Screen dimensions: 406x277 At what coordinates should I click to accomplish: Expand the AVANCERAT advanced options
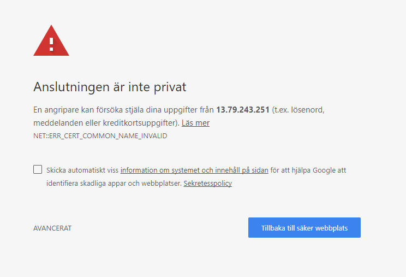click(52, 228)
